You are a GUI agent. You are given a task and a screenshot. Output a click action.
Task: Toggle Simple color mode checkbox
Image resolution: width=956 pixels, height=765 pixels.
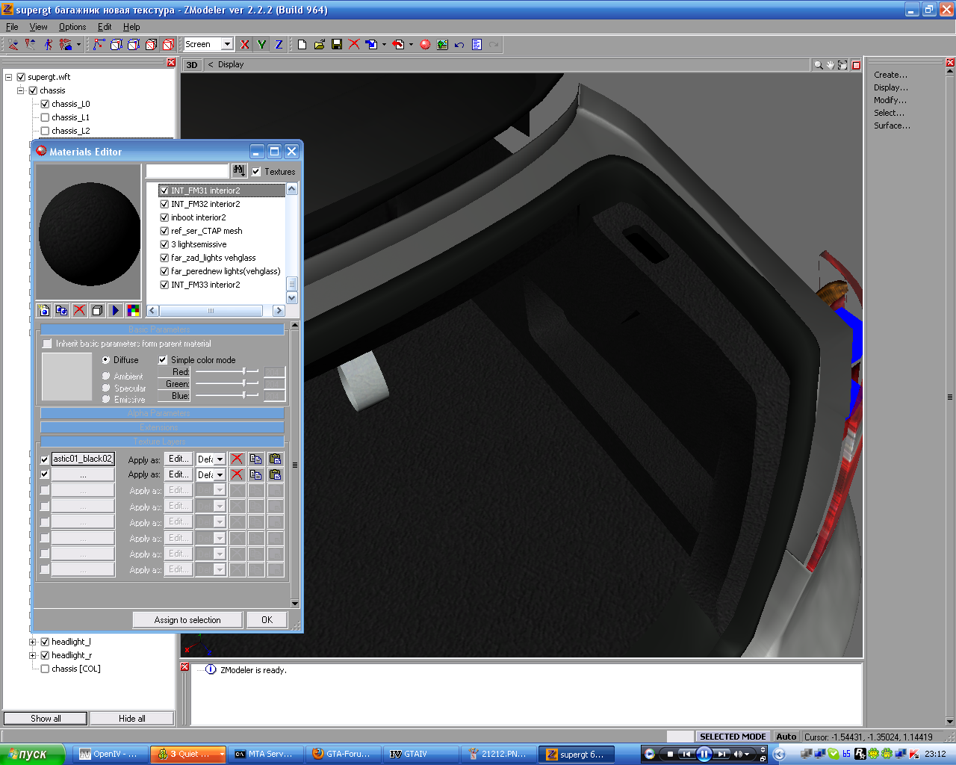point(163,360)
